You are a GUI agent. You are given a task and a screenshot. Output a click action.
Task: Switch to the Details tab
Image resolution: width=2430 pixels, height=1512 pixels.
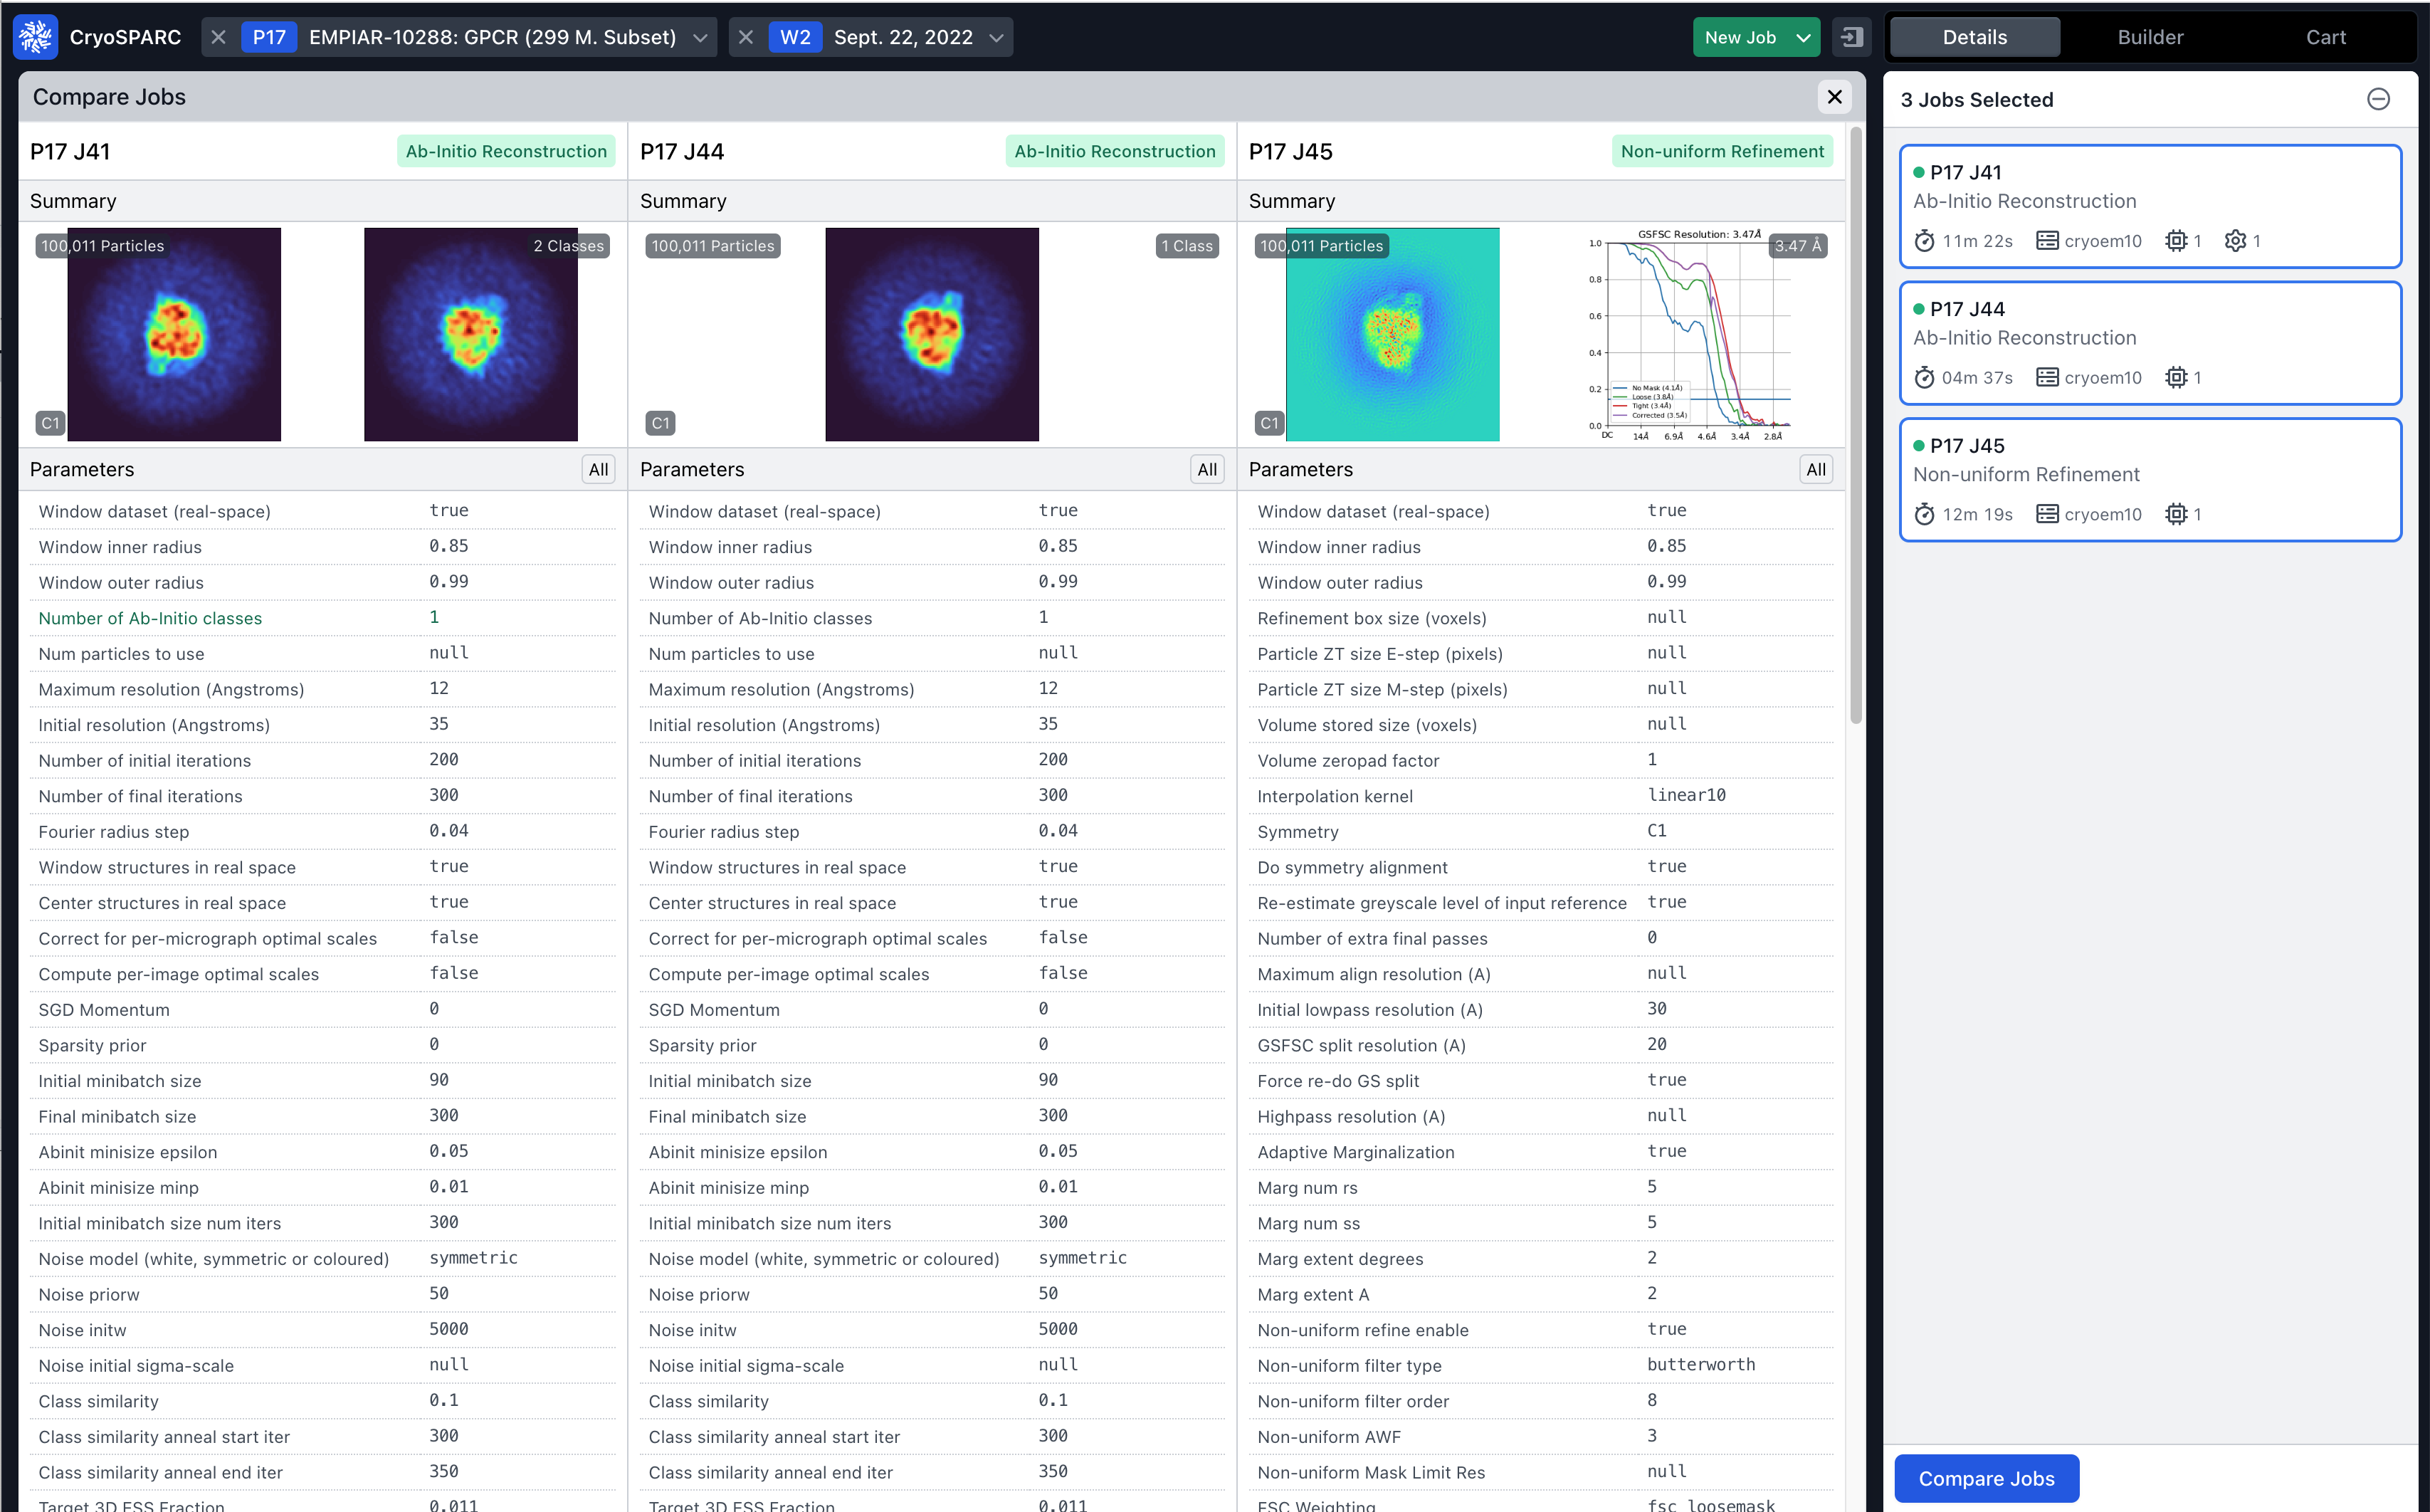[x=1974, y=37]
